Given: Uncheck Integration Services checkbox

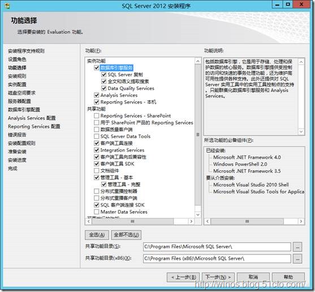Looking at the screenshot, I should (x=97, y=150).
